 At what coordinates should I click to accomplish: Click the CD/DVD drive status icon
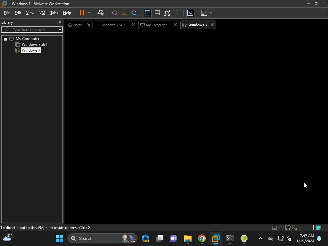[x=281, y=228]
